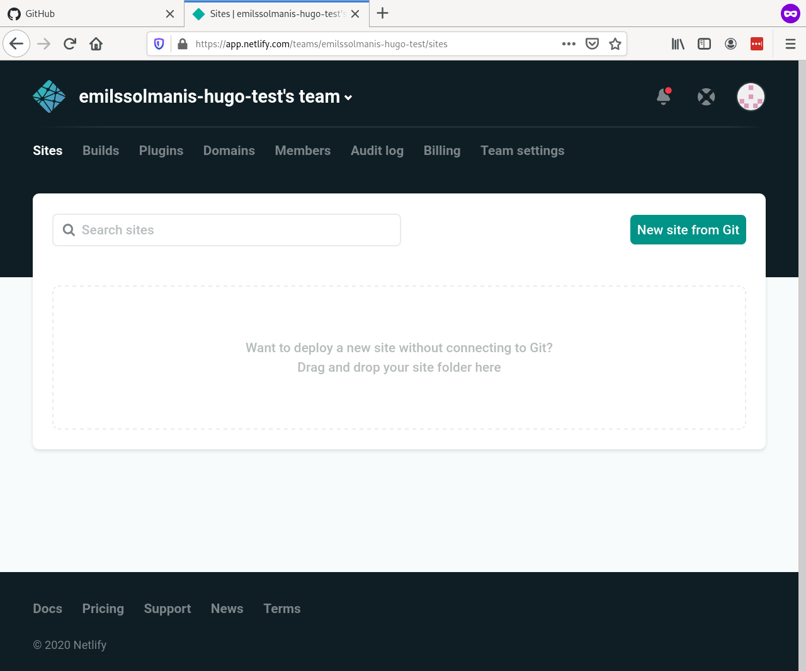The width and height of the screenshot is (806, 671).
Task: Open the Members navigation tab
Action: (x=303, y=151)
